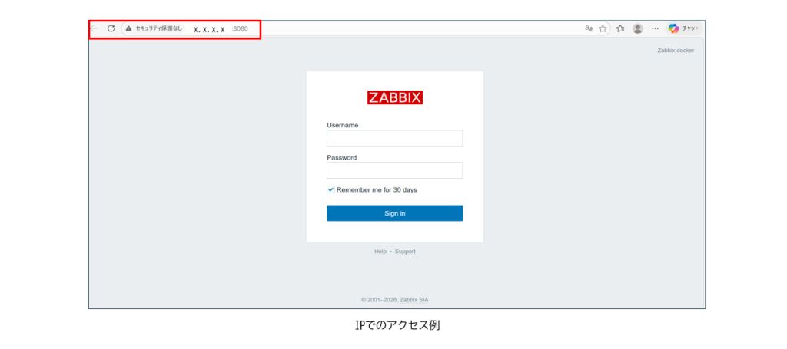This screenshot has height=349, width=787.
Task: Open the セキュリティ保護なし security warning badge
Action: [154, 28]
